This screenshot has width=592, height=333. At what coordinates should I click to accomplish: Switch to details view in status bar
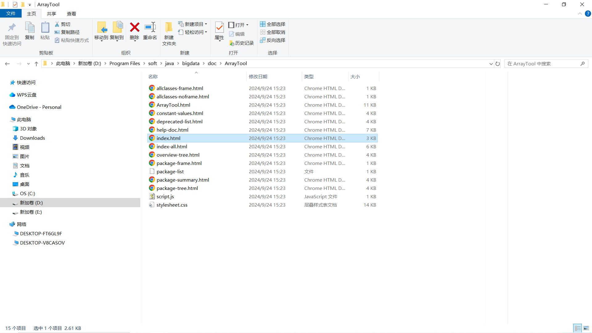pos(578,328)
